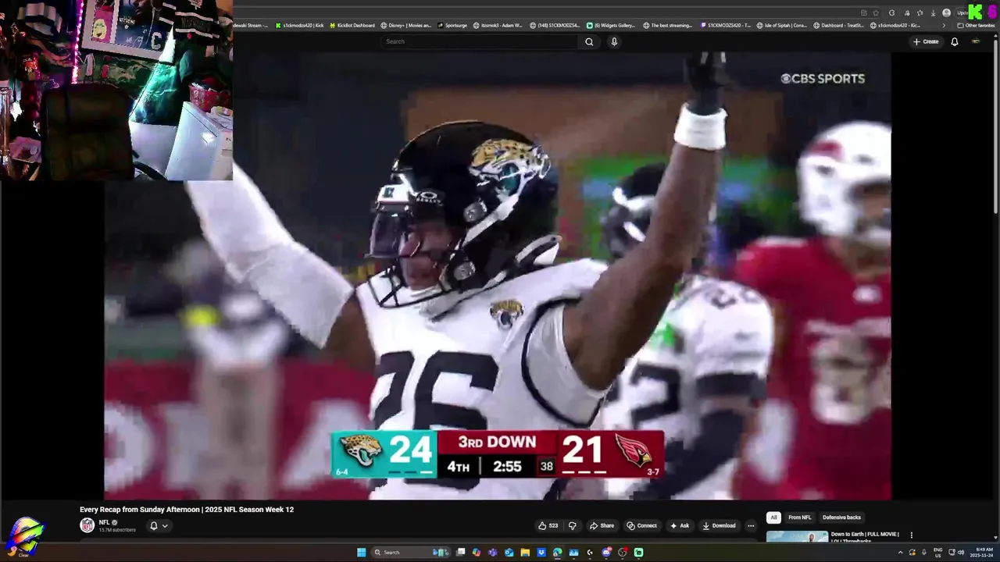The width and height of the screenshot is (1000, 562).
Task: Open Widgets Gallery bookmark
Action: tap(611, 25)
